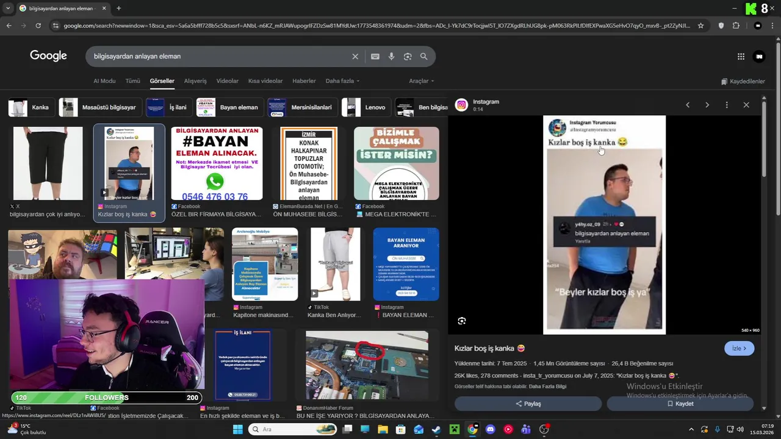The image size is (781, 439).
Task: Open the volume control in system tray
Action: [741, 429]
